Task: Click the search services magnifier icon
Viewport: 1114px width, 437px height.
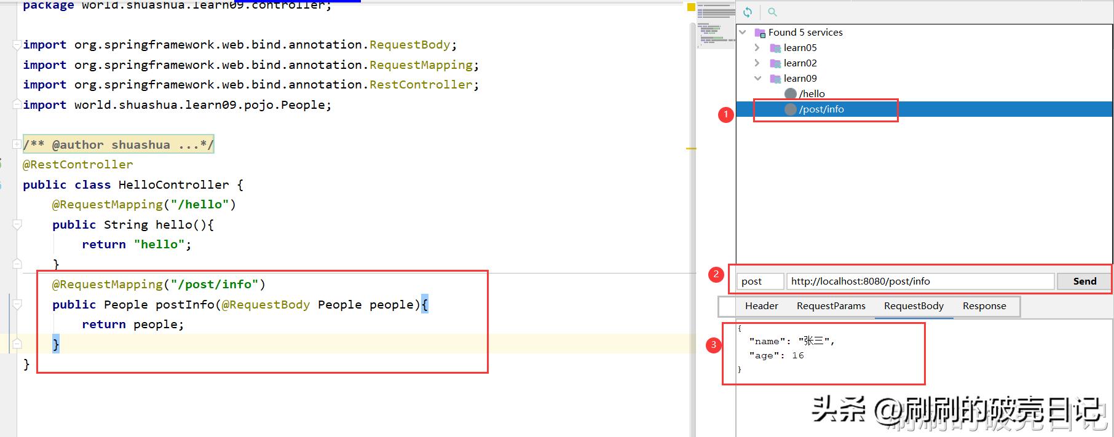Action: (773, 12)
